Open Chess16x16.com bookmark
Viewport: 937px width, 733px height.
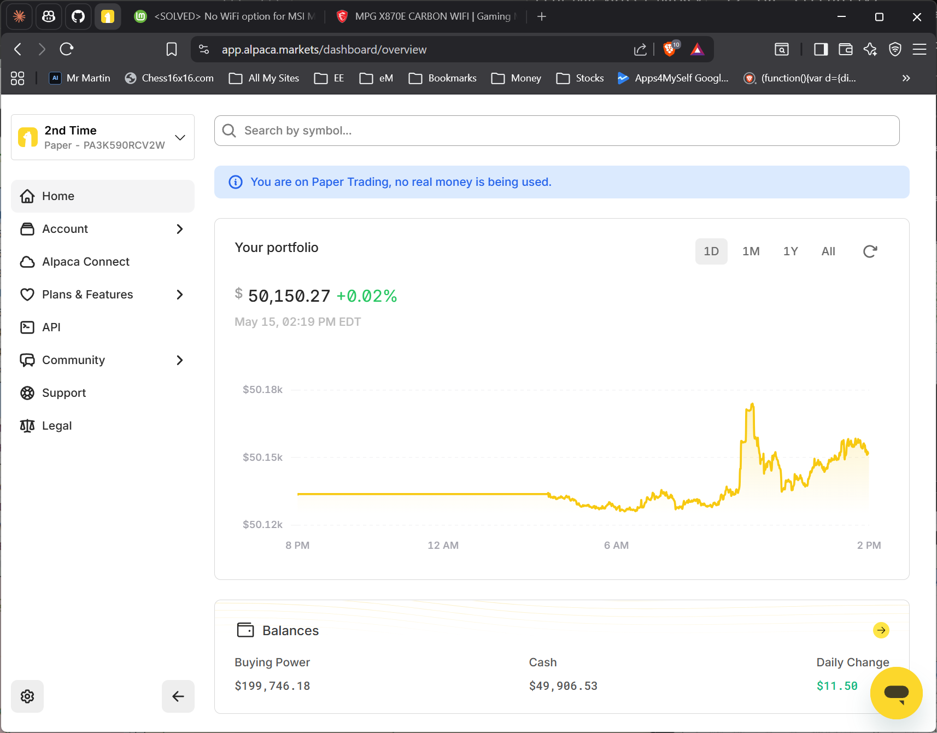[169, 78]
